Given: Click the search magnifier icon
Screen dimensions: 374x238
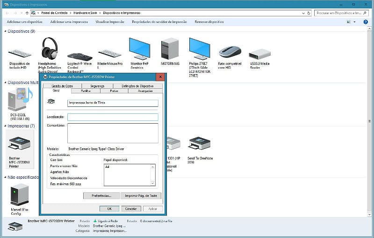Looking at the screenshot, I should 365,13.
